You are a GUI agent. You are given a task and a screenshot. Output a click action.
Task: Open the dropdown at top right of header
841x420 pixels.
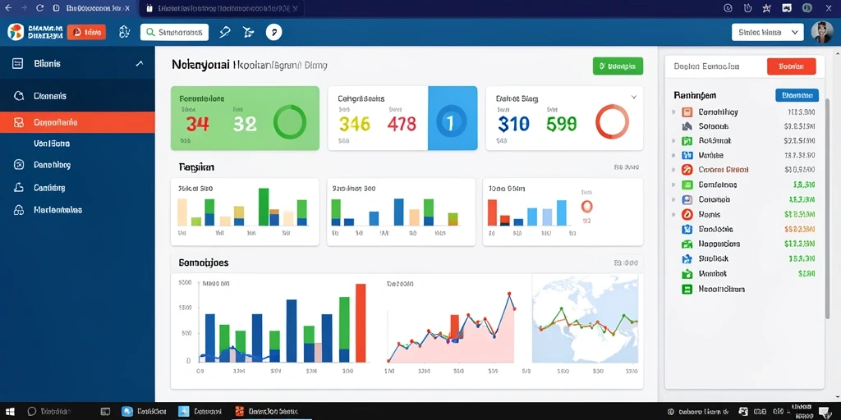[x=768, y=32]
